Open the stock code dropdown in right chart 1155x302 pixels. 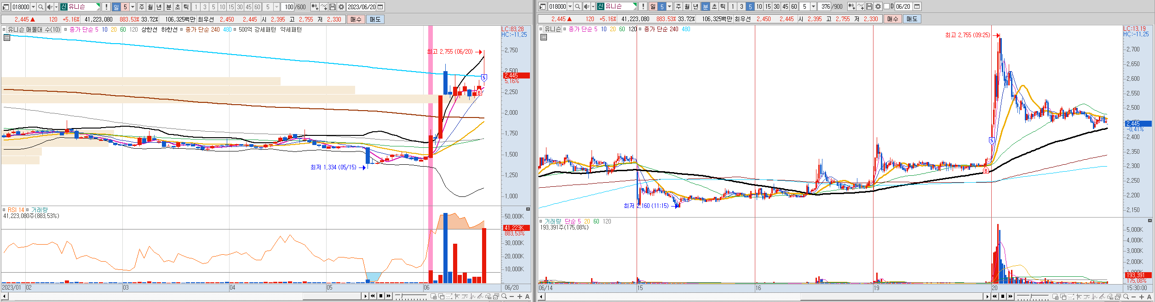[570, 6]
